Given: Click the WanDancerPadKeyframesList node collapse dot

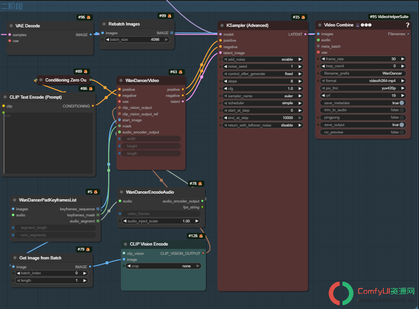Looking at the screenshot, I should (x=15, y=200).
